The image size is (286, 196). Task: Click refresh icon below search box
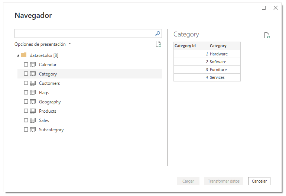[159, 44]
